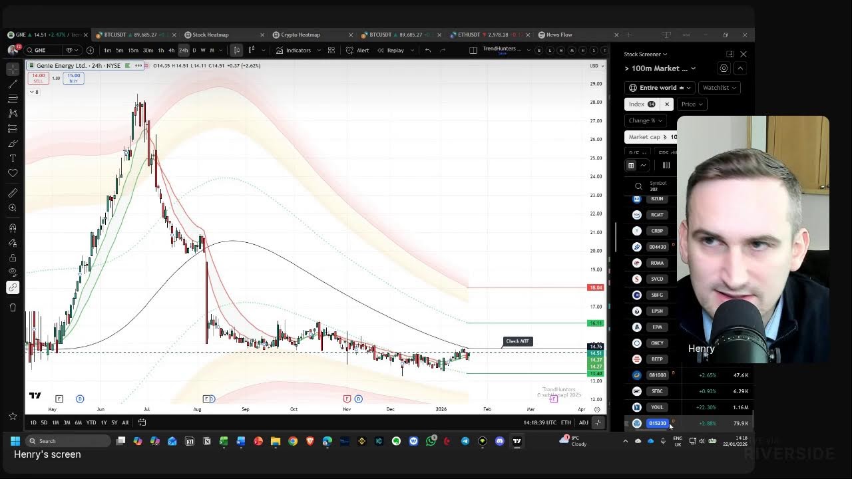852x479 pixels.
Task: Select the 1D date range
Action: click(x=33, y=422)
